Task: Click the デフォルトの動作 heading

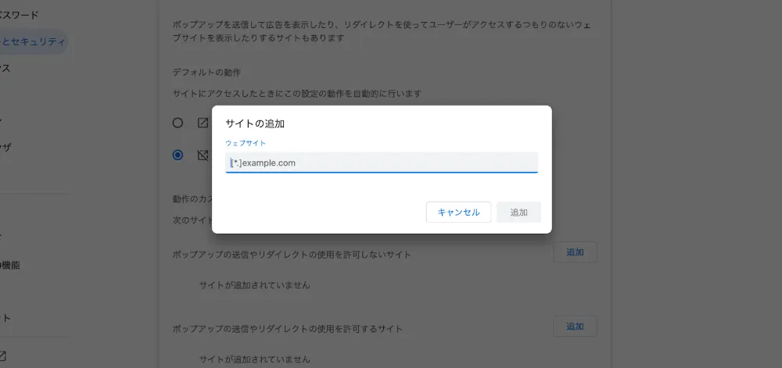Action: pos(206,72)
